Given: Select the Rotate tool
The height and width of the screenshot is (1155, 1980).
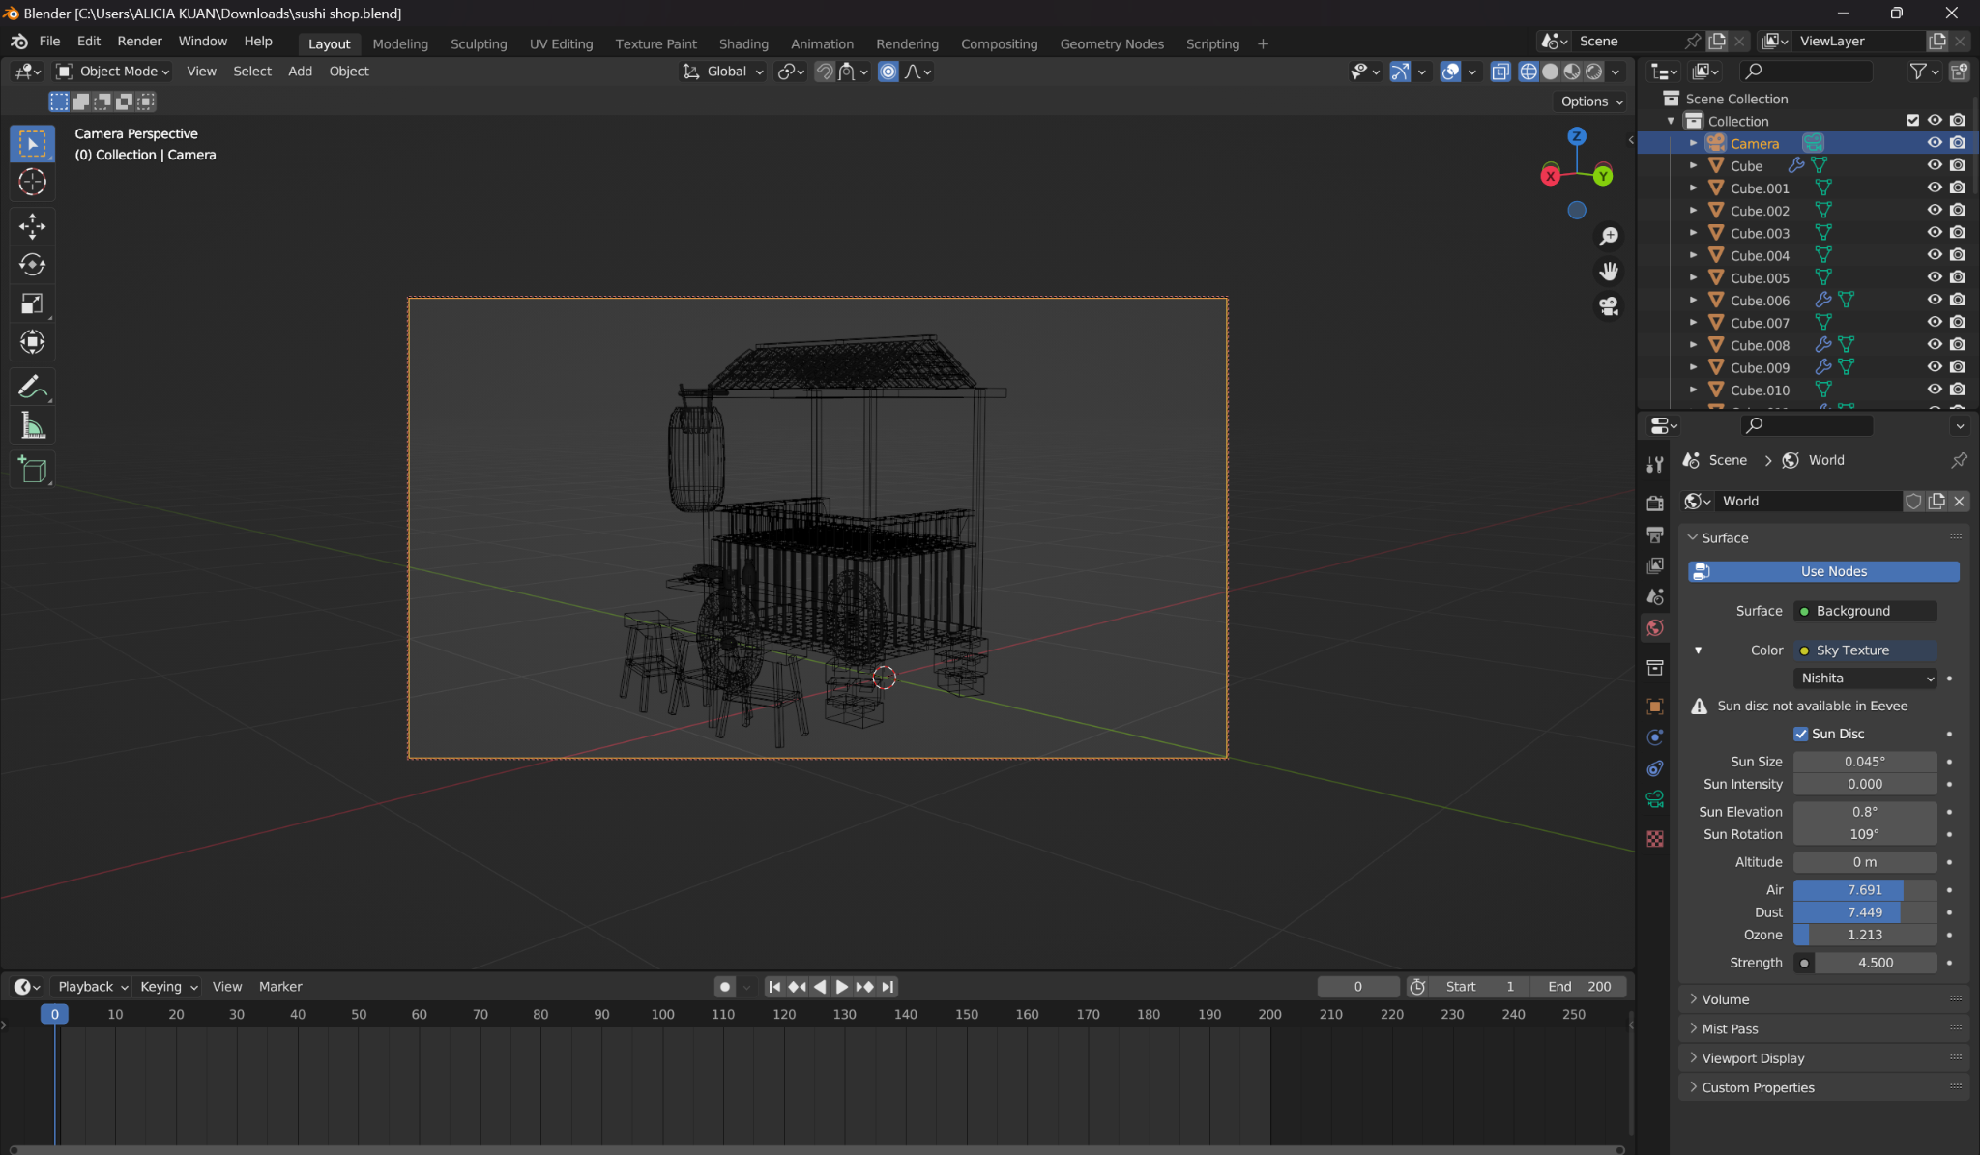Looking at the screenshot, I should [32, 265].
